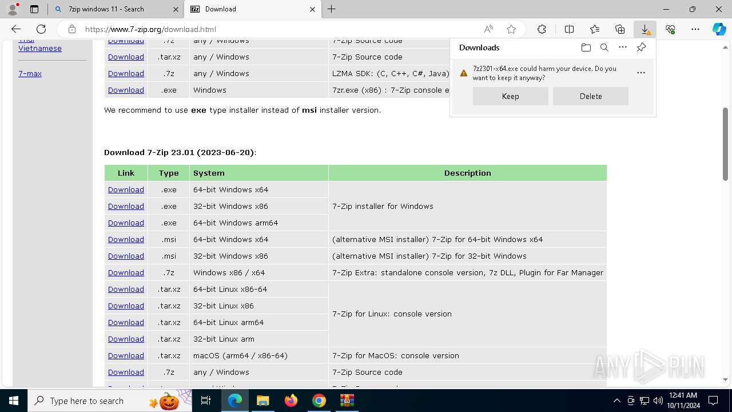Show hidden system tray icons
Screen dimensions: 732x412
coord(616,401)
